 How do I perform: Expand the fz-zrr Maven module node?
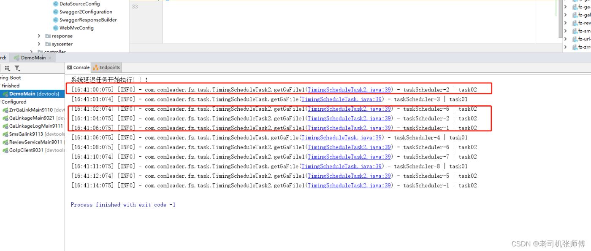pyautogui.click(x=566, y=47)
